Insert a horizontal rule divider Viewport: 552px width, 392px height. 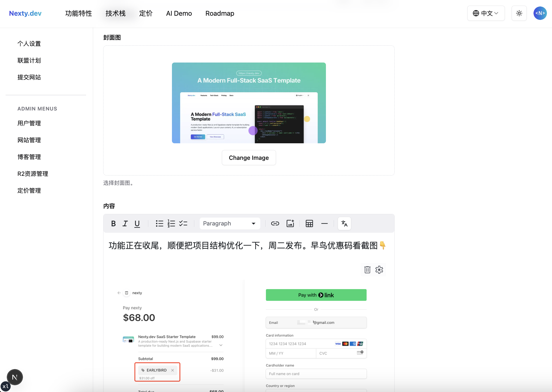tap(325, 223)
